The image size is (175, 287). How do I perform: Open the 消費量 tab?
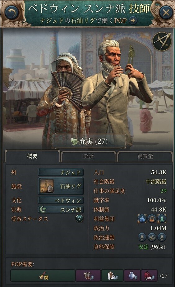click(x=145, y=156)
